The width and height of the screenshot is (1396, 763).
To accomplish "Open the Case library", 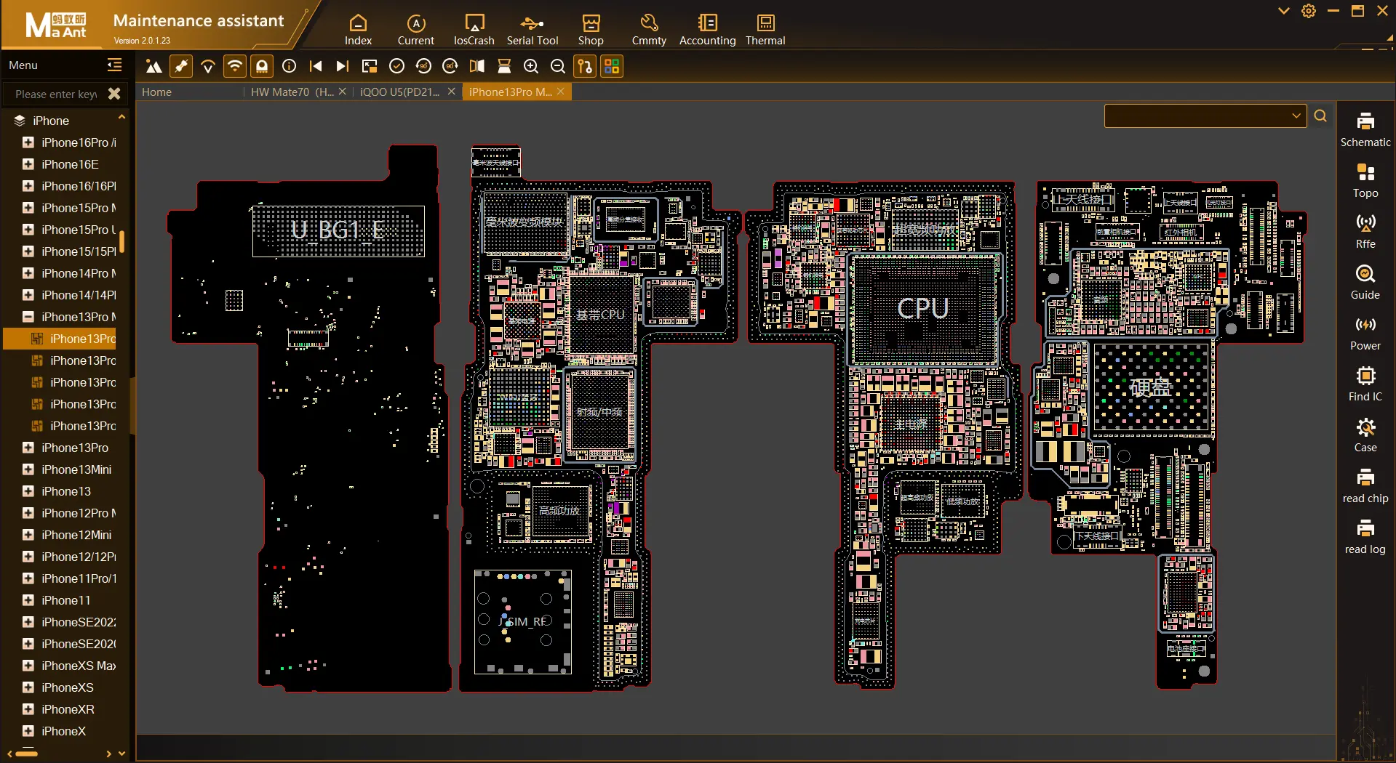I will (x=1365, y=435).
